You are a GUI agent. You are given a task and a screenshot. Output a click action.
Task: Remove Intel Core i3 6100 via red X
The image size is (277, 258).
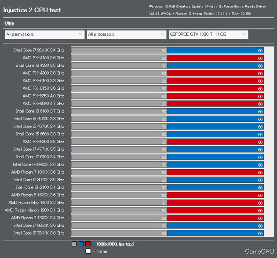click(x=67, y=112)
